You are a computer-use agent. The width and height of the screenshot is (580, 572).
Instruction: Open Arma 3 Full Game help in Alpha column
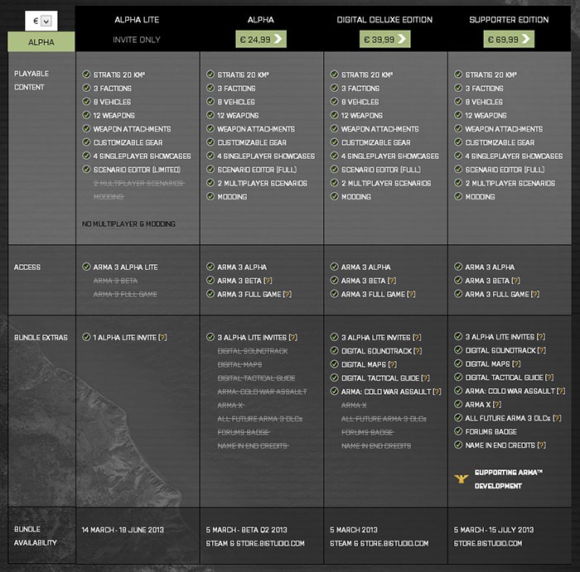coord(287,294)
